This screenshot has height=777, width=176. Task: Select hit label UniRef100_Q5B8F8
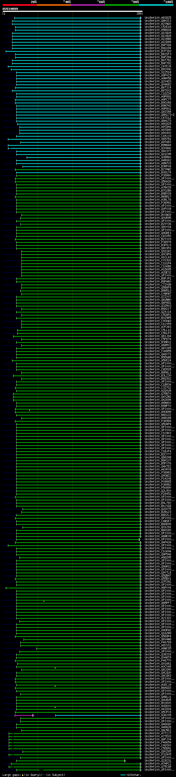coord(158,288)
